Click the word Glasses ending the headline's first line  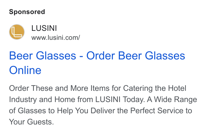coord(165,56)
